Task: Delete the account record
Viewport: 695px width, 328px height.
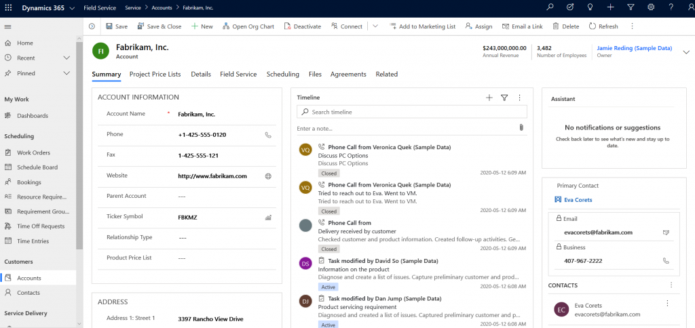Action: 565,26
